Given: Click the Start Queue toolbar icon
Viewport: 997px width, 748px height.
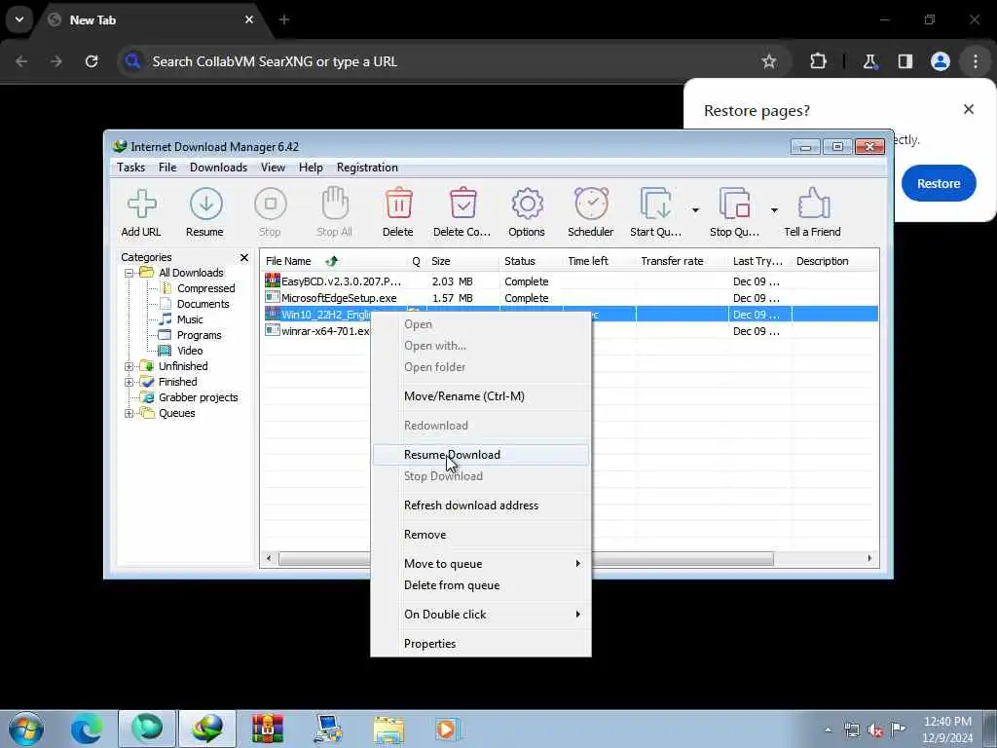Looking at the screenshot, I should click(655, 205).
